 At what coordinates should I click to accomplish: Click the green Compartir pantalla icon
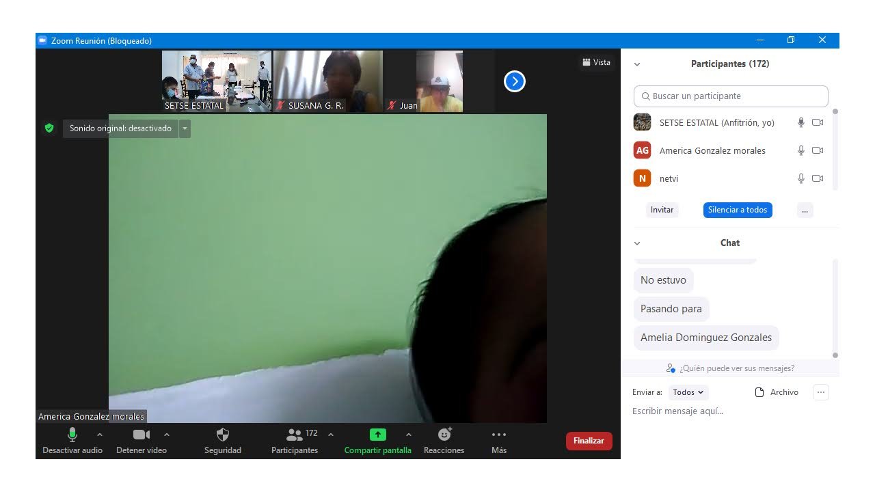(x=378, y=435)
